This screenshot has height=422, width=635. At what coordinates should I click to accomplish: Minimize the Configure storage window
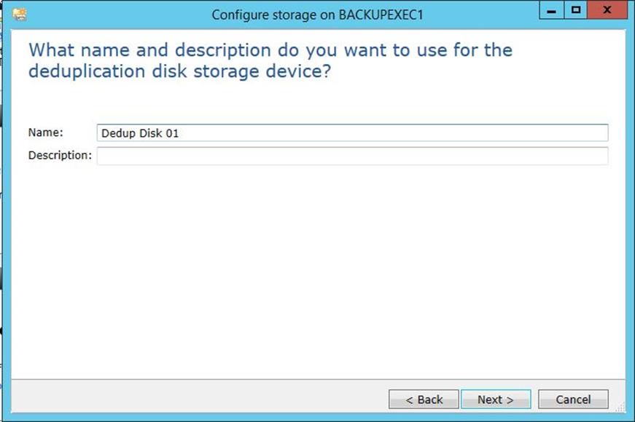pos(552,10)
